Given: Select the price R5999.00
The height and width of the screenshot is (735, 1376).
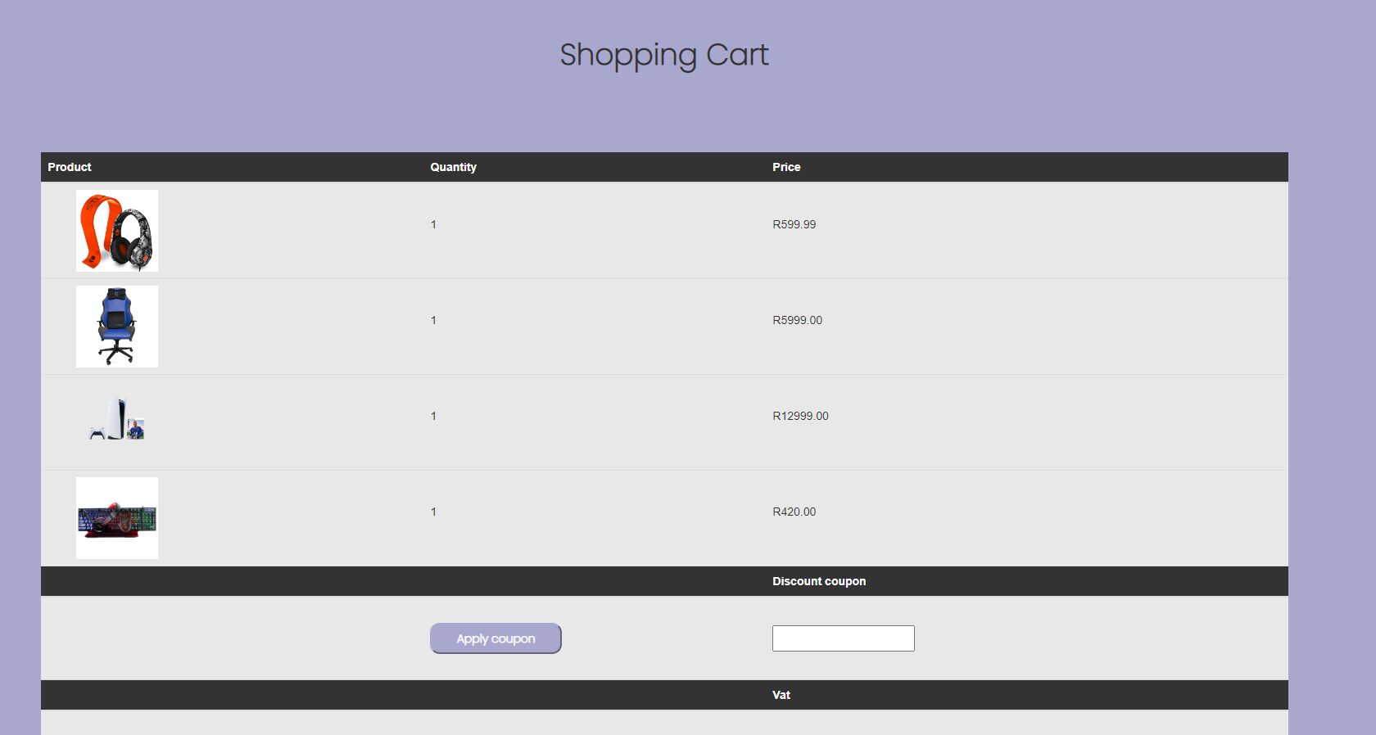Looking at the screenshot, I should click(798, 320).
